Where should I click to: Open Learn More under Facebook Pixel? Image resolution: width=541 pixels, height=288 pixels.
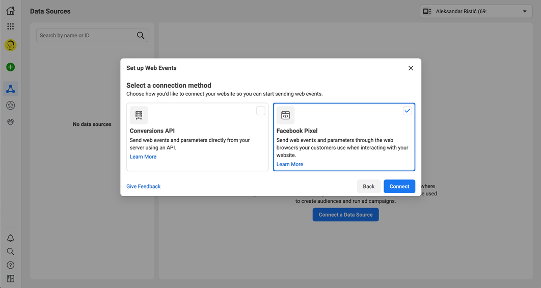[289, 164]
